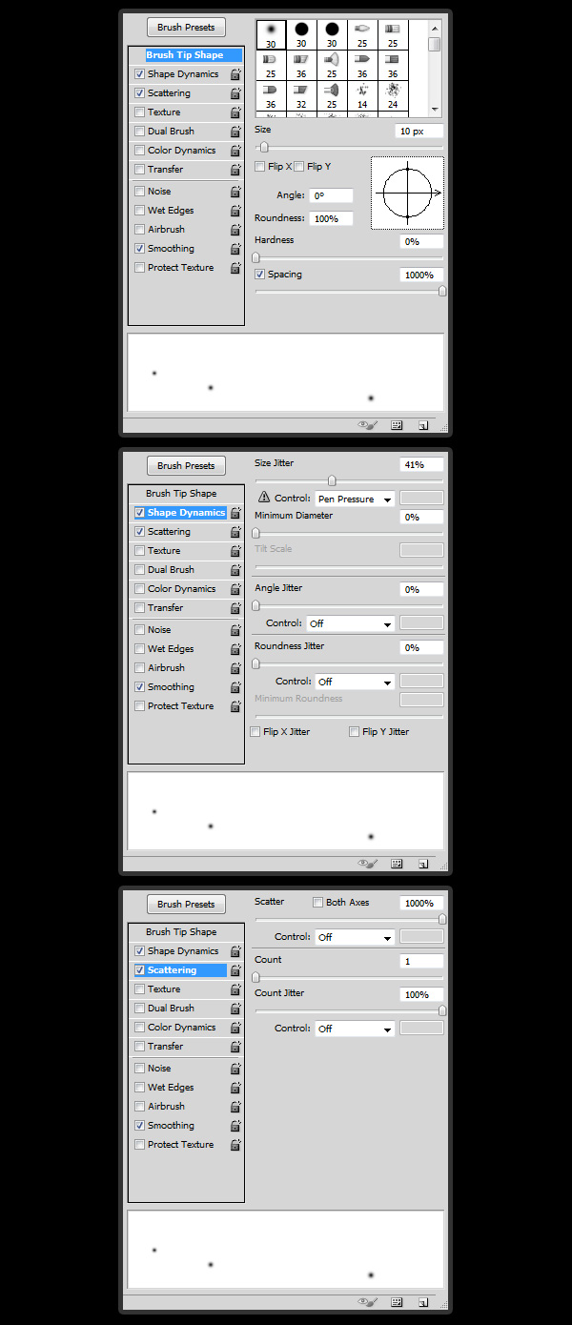
Task: Uncheck Spacing checkbox in top panel
Action: [260, 275]
